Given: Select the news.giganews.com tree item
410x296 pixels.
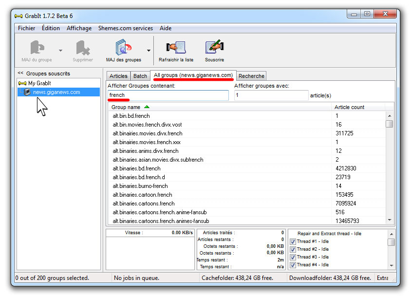Looking at the screenshot, I should pos(56,92).
